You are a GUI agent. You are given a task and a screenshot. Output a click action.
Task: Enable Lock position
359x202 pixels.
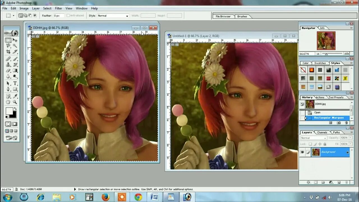coord(320,144)
